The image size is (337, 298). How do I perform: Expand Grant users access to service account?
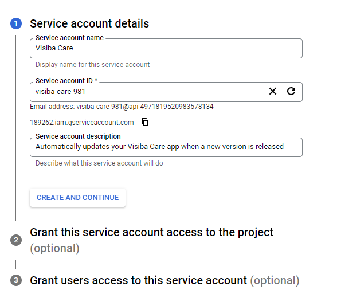[x=164, y=280]
